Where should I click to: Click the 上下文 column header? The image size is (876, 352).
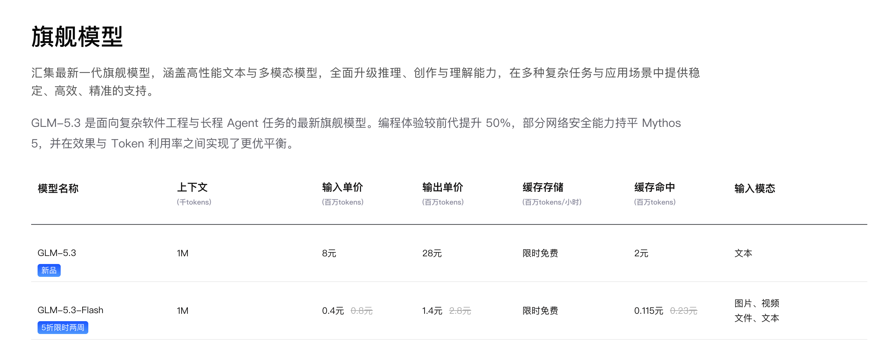pos(192,187)
